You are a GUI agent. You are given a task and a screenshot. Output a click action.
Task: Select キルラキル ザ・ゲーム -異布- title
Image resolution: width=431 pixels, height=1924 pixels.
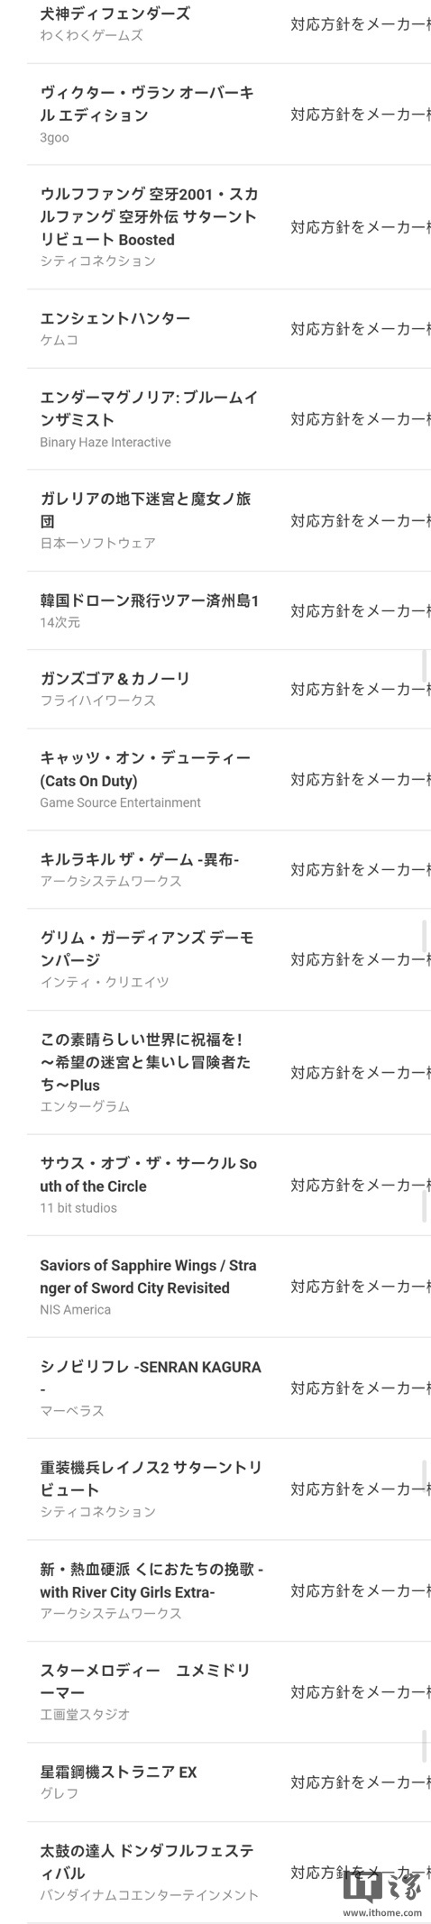click(139, 859)
